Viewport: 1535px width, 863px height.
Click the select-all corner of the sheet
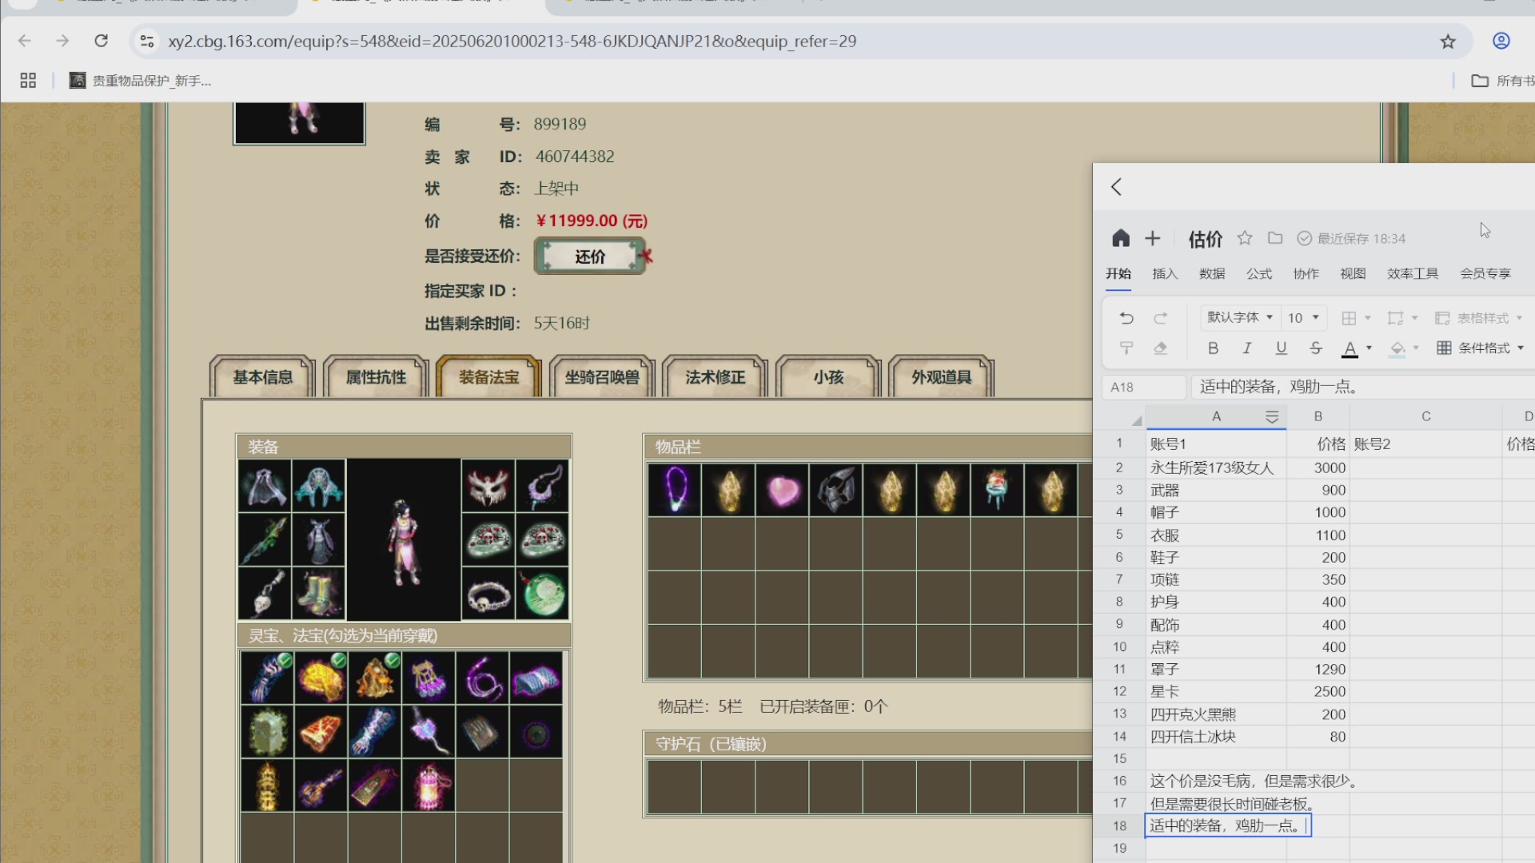1135,419
